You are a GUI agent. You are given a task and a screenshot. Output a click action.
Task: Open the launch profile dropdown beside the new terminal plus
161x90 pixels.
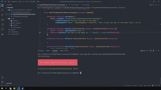(x=148, y=50)
